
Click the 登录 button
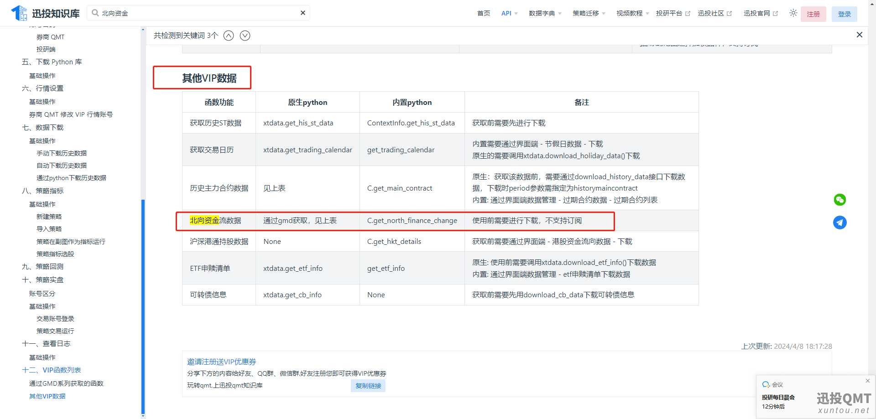click(x=844, y=14)
